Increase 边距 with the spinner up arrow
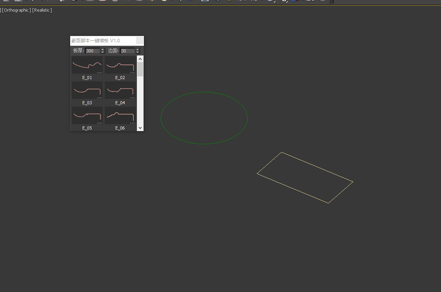This screenshot has height=292, width=441. click(137, 50)
